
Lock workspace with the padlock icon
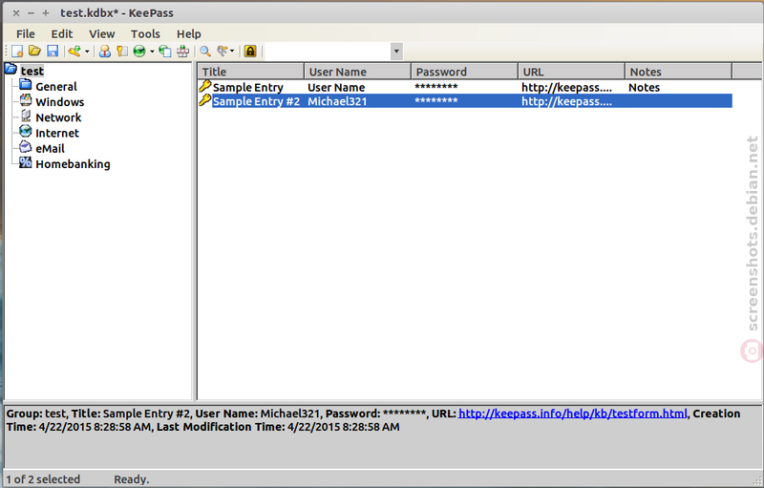[250, 52]
